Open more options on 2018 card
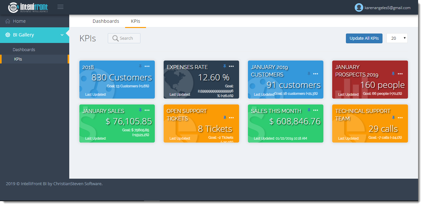The height and width of the screenshot is (206, 423). coord(147,66)
